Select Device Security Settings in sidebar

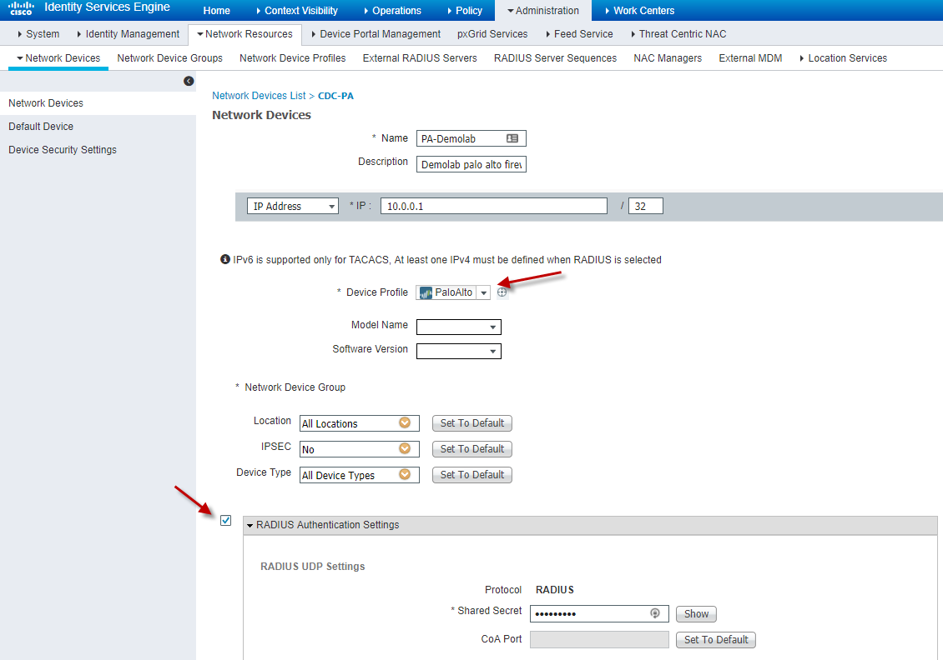tap(63, 150)
